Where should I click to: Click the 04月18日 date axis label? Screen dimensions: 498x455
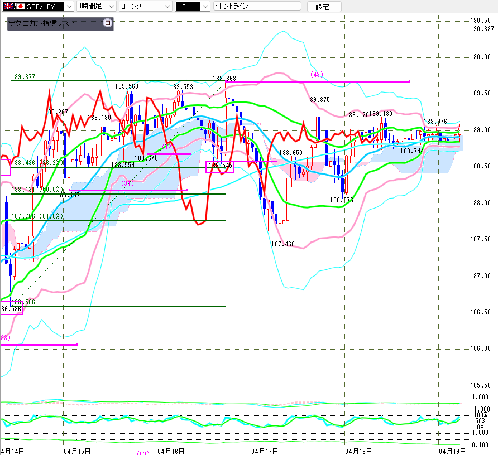pos(358,451)
